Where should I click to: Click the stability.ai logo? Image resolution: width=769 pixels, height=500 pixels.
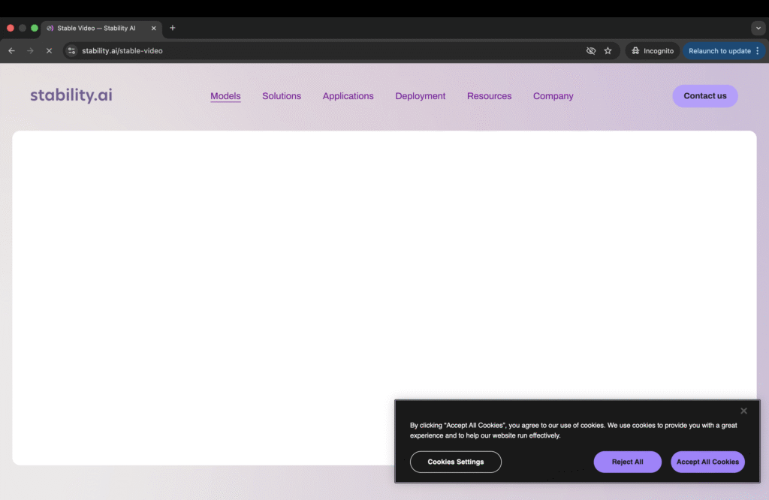(71, 95)
